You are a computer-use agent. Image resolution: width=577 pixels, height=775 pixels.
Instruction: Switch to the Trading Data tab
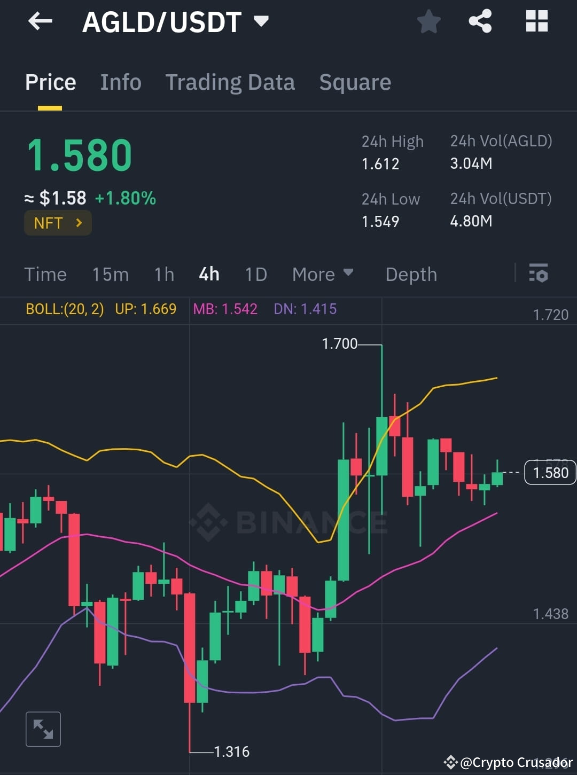coord(230,82)
